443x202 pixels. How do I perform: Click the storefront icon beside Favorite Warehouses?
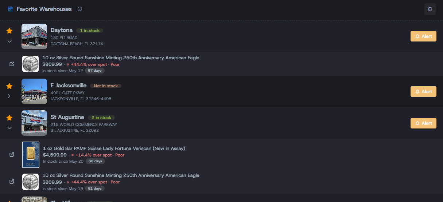[10, 9]
